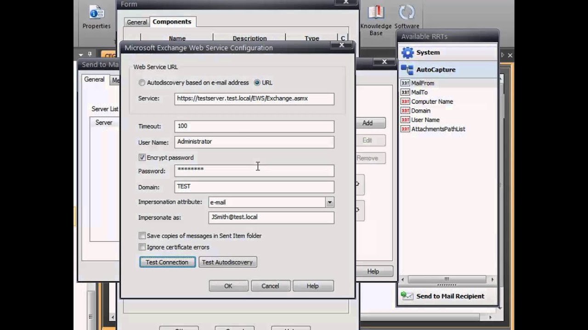The image size is (588, 330).
Task: Select the AutoCapture group icon
Action: pyautogui.click(x=407, y=70)
